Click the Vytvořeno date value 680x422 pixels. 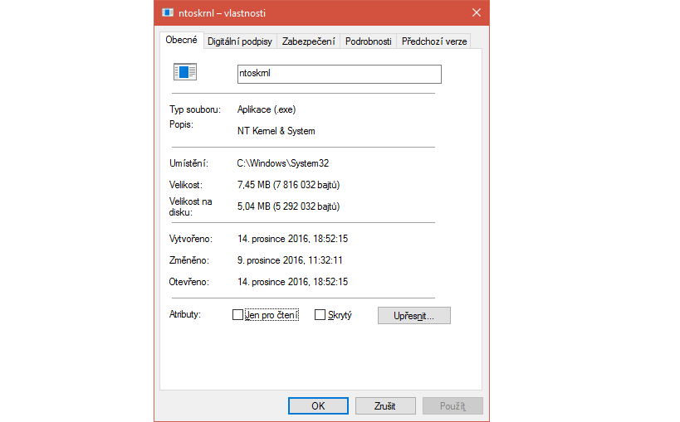292,239
